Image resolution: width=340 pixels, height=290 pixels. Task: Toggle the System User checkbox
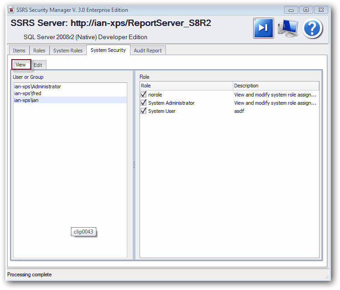[143, 111]
